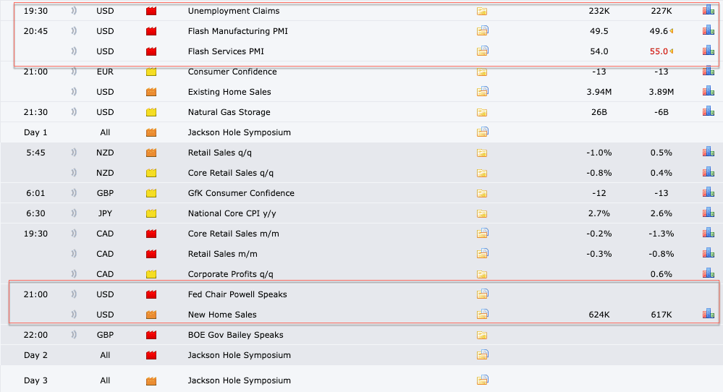The image size is (723, 392).
Task: Click revision marker beside Flash Manufacturing PMI previous value
Action: pyautogui.click(x=672, y=31)
